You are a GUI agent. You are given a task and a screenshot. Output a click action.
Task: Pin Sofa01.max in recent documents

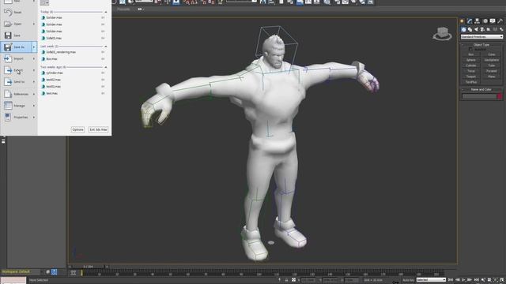point(103,38)
